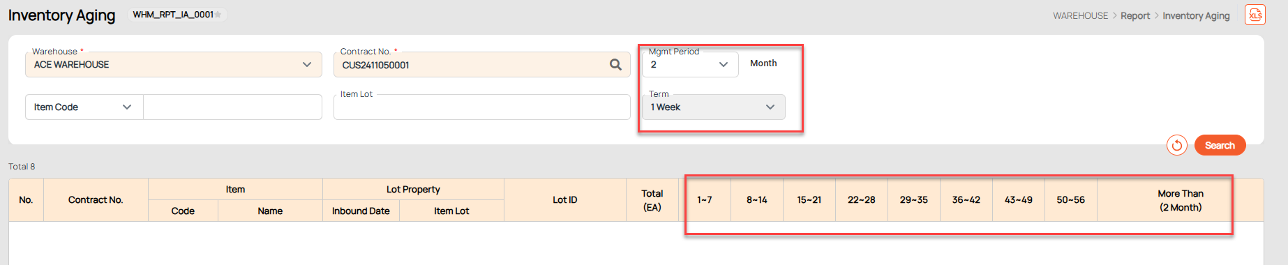Image resolution: width=1288 pixels, height=265 pixels.
Task: Click the item code text input box
Action: pos(232,107)
